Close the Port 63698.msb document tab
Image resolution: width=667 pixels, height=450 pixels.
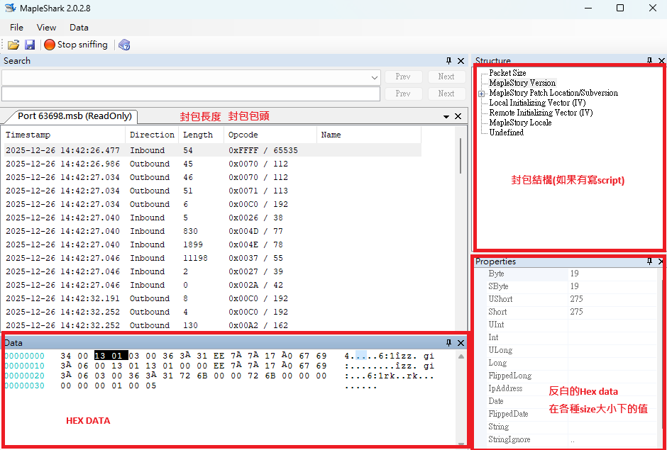pyautogui.click(x=458, y=116)
